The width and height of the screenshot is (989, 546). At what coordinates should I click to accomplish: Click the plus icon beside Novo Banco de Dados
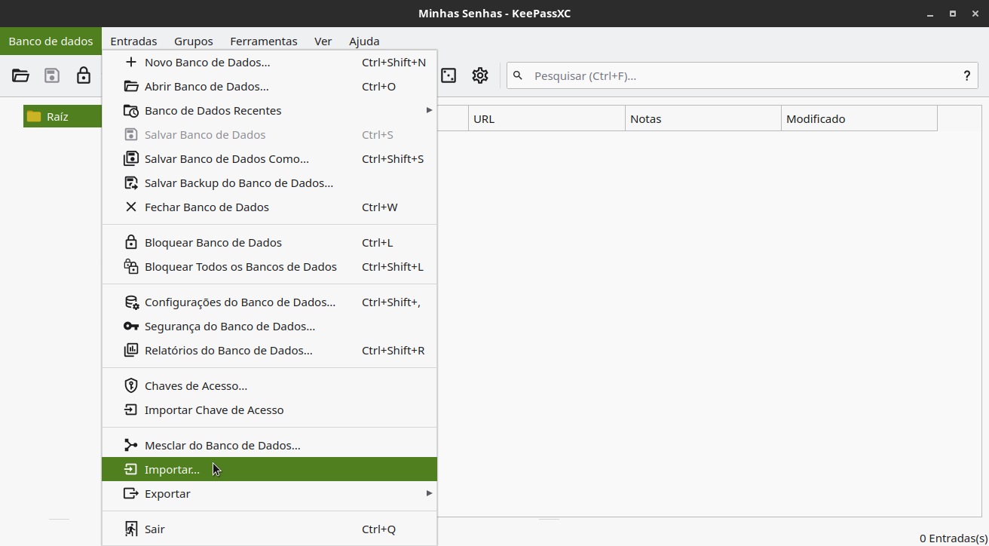(131, 62)
